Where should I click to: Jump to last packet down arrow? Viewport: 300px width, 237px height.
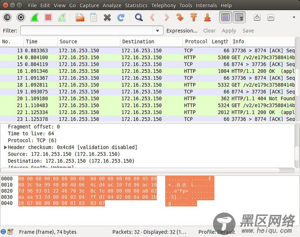click(207, 17)
